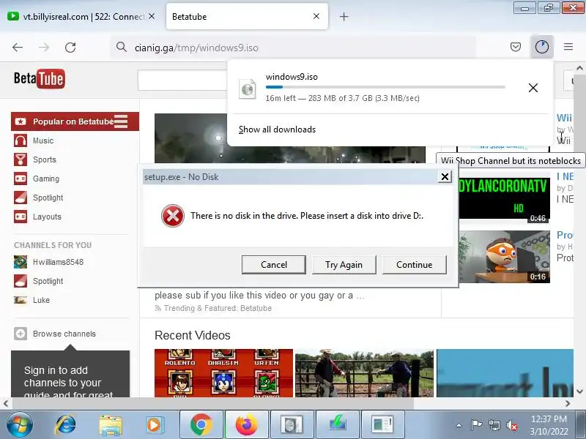Close the Betatube tab
This screenshot has height=439, width=586.
pos(316,16)
